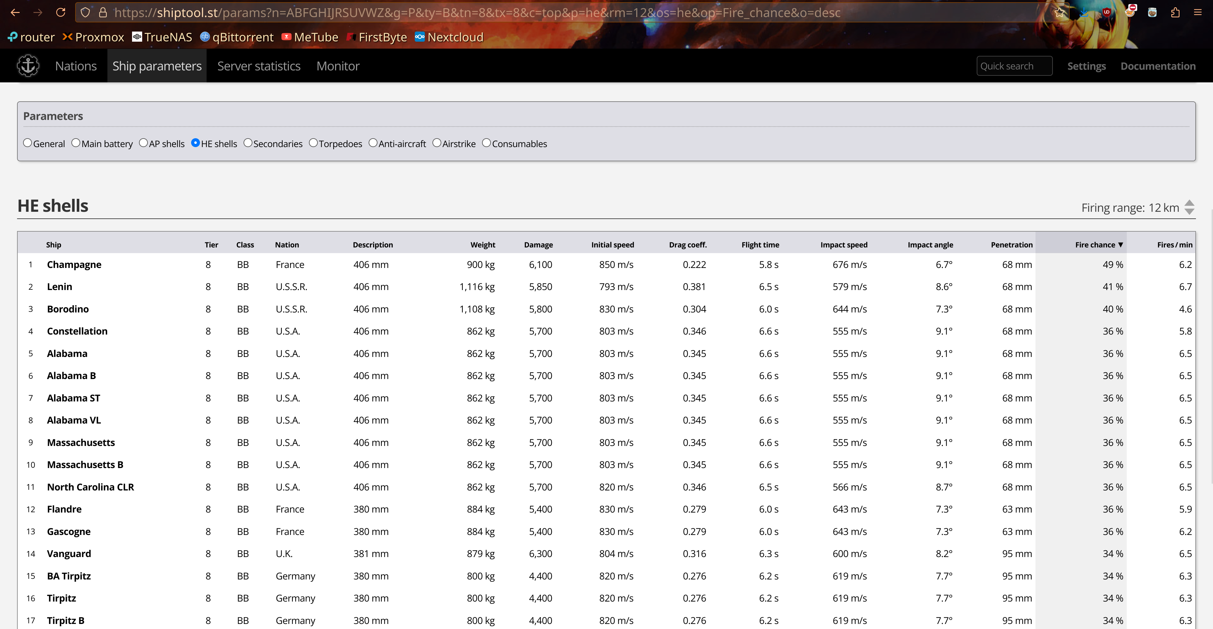Select the General parameters radio button
Image resolution: width=1213 pixels, height=629 pixels.
point(28,143)
